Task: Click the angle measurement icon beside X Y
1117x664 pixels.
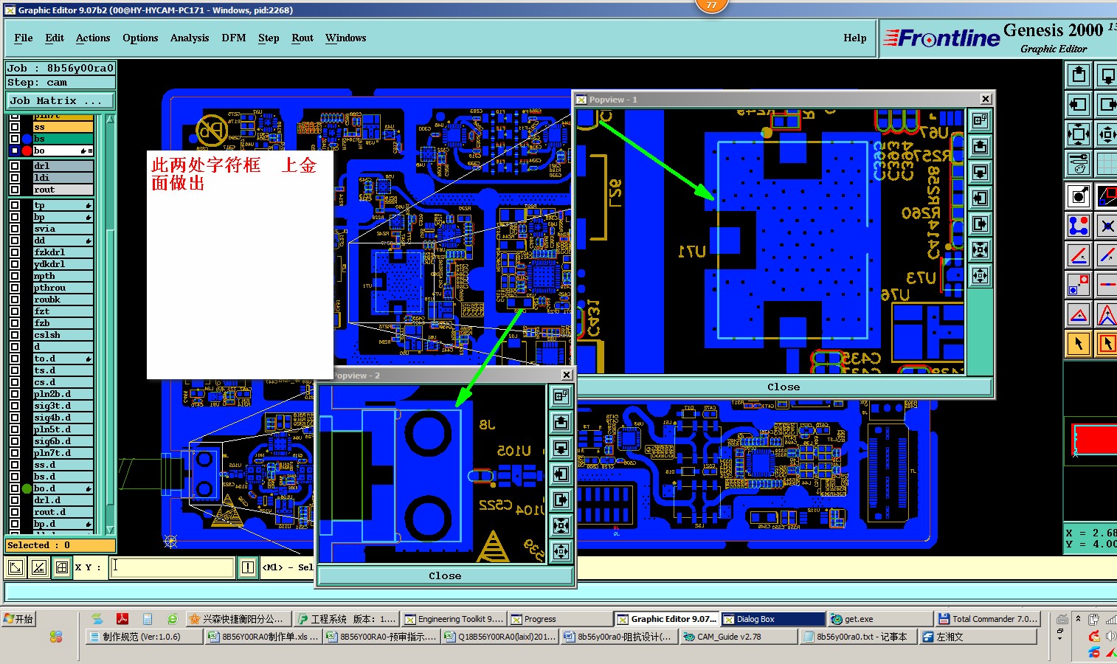Action: (x=38, y=567)
